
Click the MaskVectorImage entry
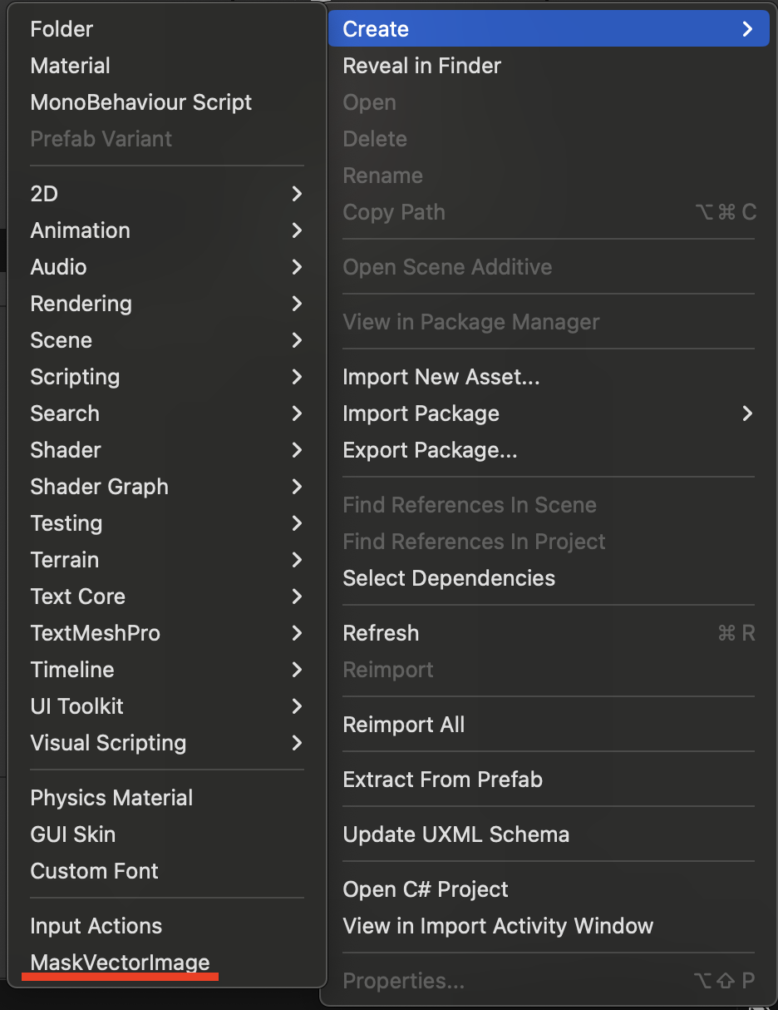[120, 963]
